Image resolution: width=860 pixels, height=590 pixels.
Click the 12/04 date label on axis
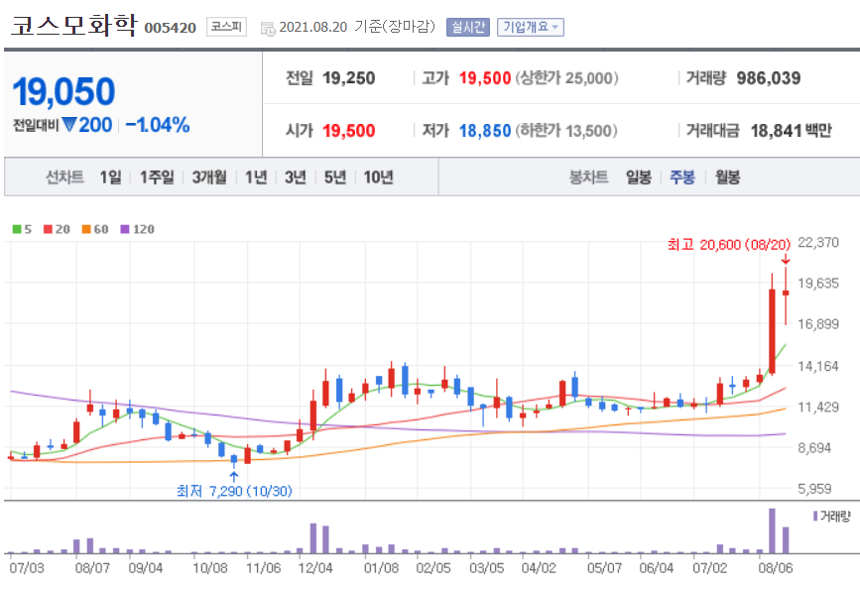pos(315,567)
